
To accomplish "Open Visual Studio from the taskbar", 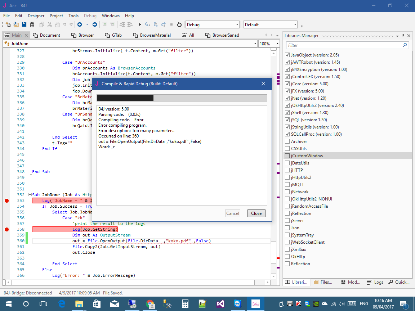I will pos(220,304).
